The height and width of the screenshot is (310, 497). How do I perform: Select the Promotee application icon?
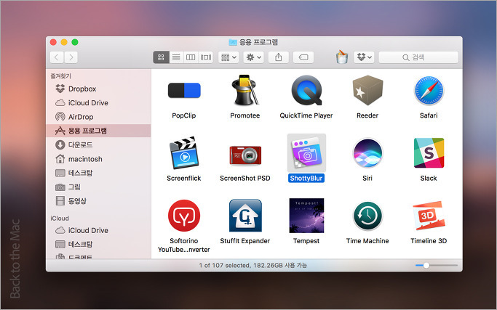pyautogui.click(x=245, y=90)
